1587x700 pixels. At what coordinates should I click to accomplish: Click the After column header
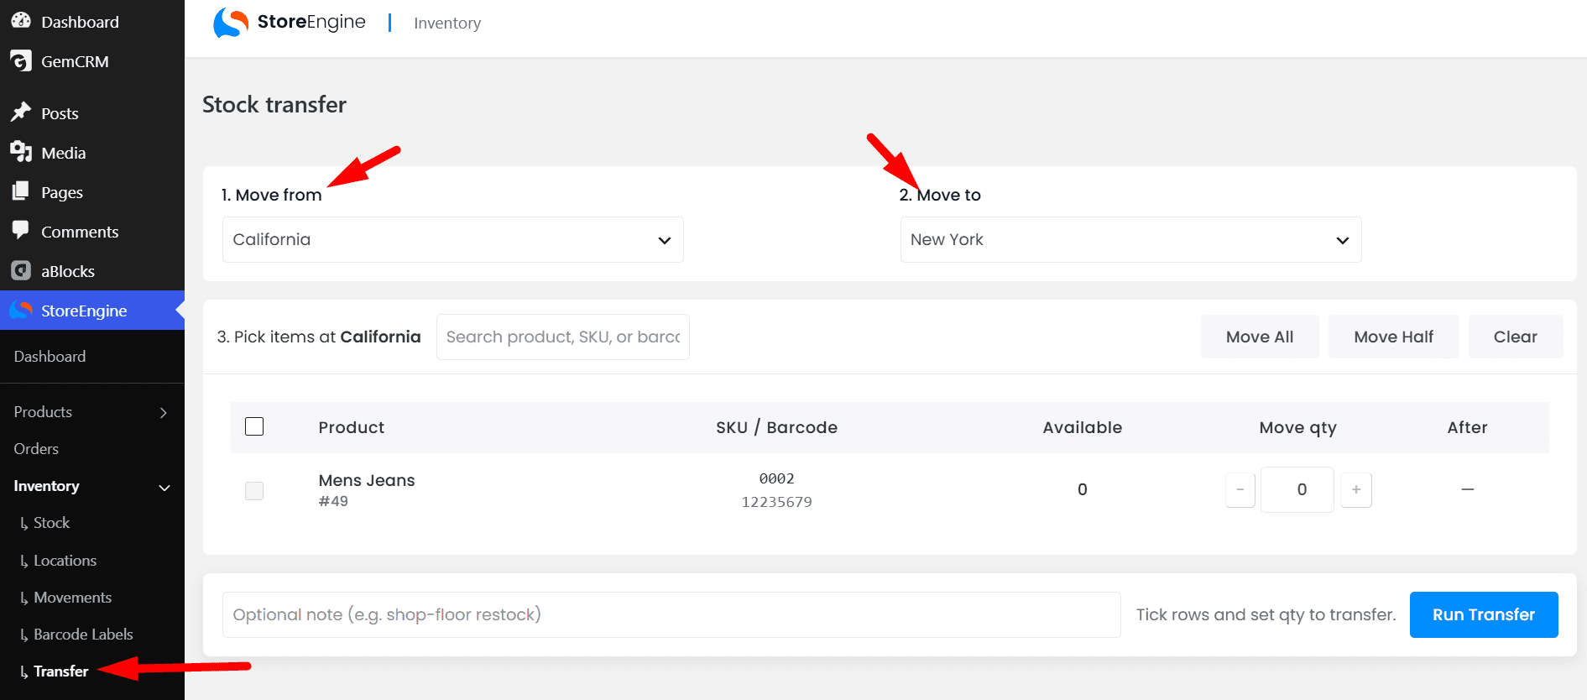1468,427
